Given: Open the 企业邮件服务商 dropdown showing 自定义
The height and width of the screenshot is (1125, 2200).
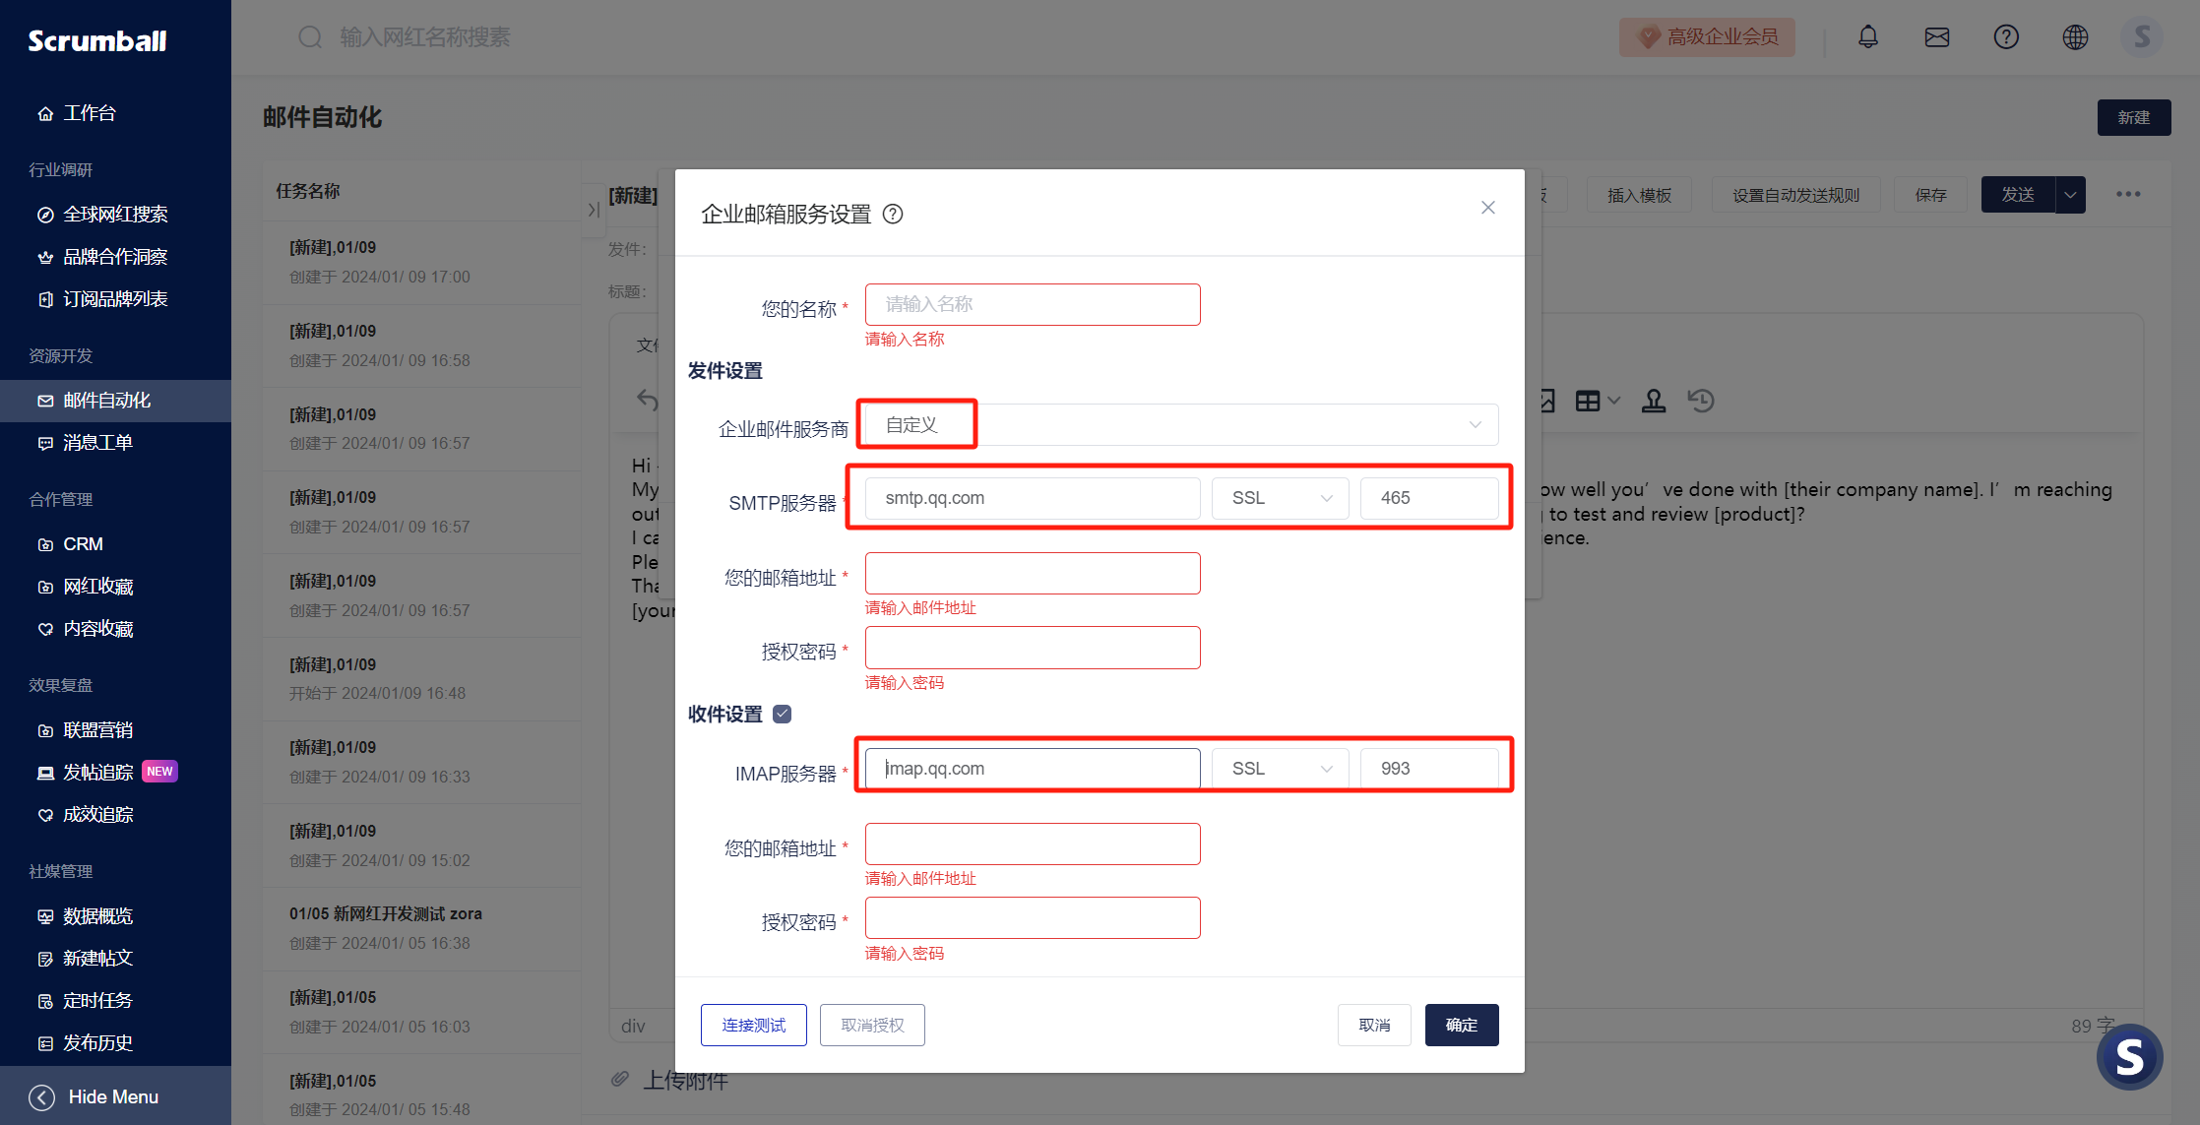Looking at the screenshot, I should [x=1181, y=424].
